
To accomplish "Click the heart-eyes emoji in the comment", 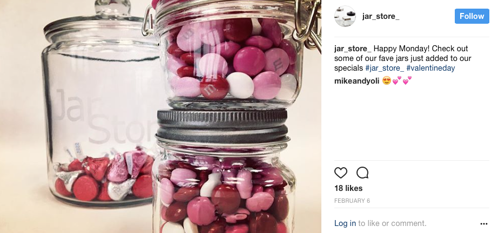I will pos(386,80).
